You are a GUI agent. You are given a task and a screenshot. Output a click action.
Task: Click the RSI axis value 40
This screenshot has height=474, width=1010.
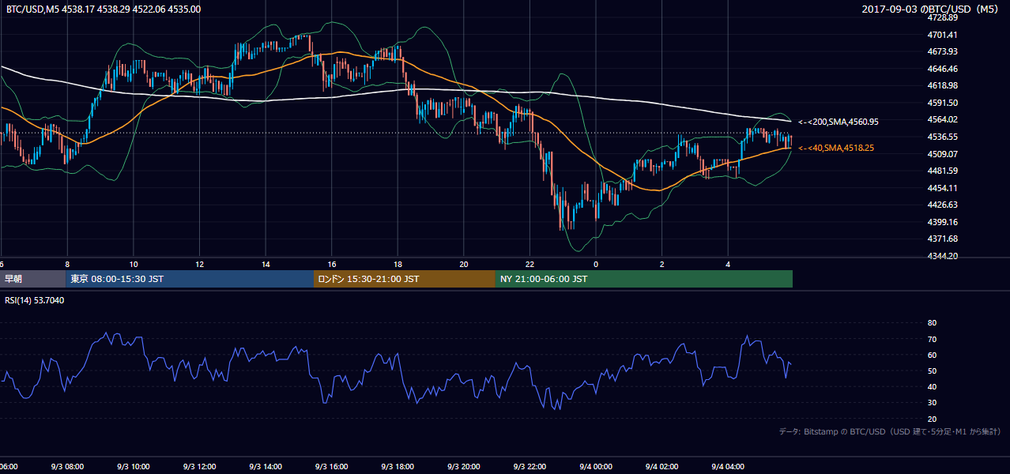932,386
